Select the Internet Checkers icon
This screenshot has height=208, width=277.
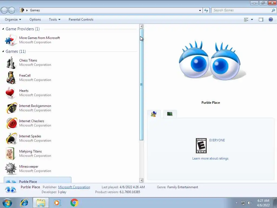point(11,123)
